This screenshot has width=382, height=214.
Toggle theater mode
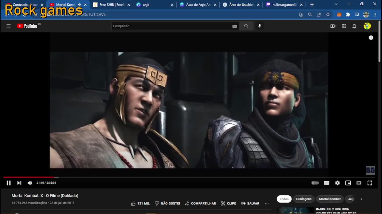coord(359,183)
